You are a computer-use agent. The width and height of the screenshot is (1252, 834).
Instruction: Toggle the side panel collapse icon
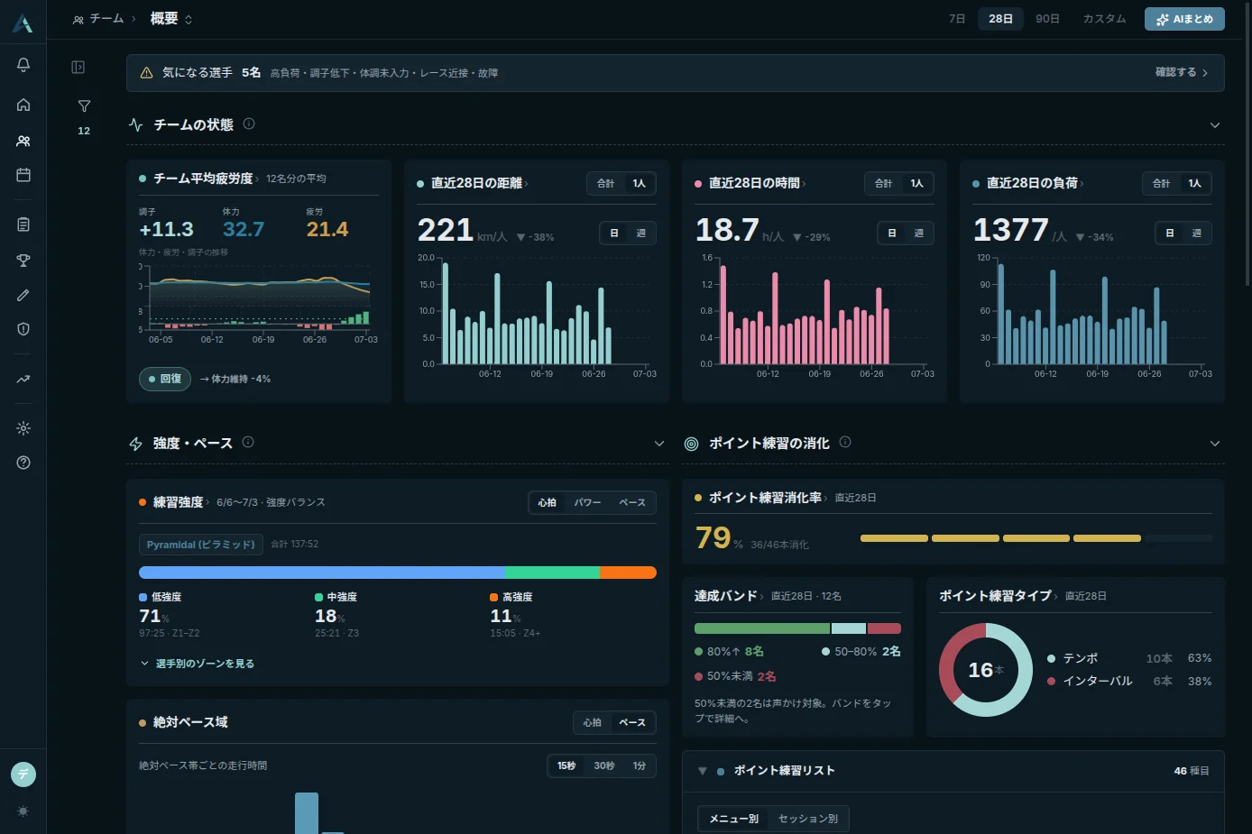[x=78, y=67]
